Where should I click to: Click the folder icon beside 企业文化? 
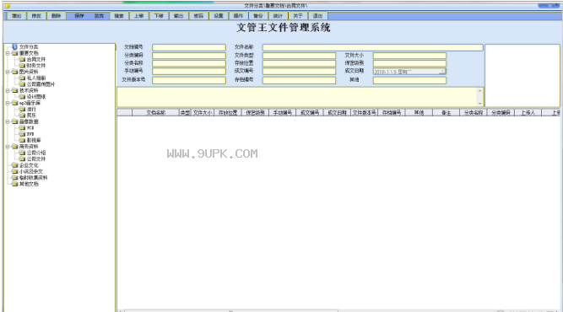click(x=14, y=165)
